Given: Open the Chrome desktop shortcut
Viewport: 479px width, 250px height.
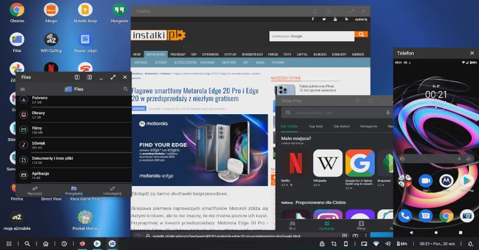Looking at the screenshot, I should [17, 10].
